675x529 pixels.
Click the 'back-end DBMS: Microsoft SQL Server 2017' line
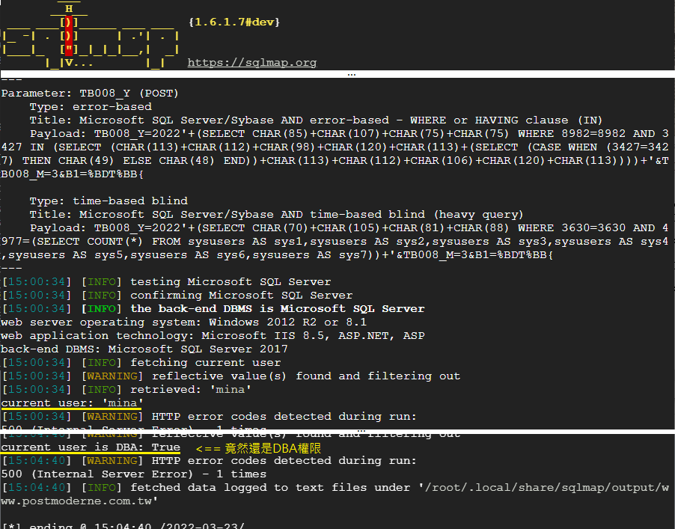coord(144,349)
